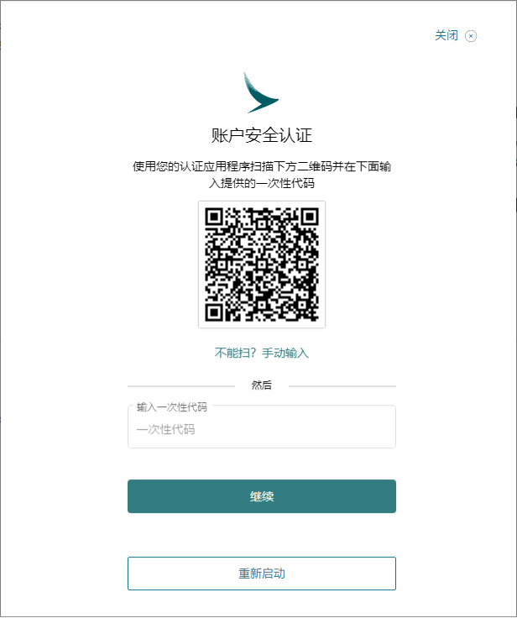Image resolution: width=517 pixels, height=618 pixels.
Task: Click the QR code's top-left finder square
Action: pos(214,217)
